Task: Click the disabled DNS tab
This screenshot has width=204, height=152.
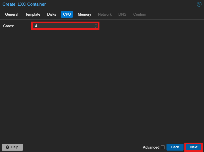Action: click(x=122, y=14)
